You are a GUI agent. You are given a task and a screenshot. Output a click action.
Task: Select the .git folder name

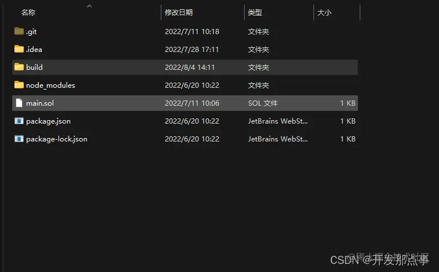pyautogui.click(x=31, y=32)
